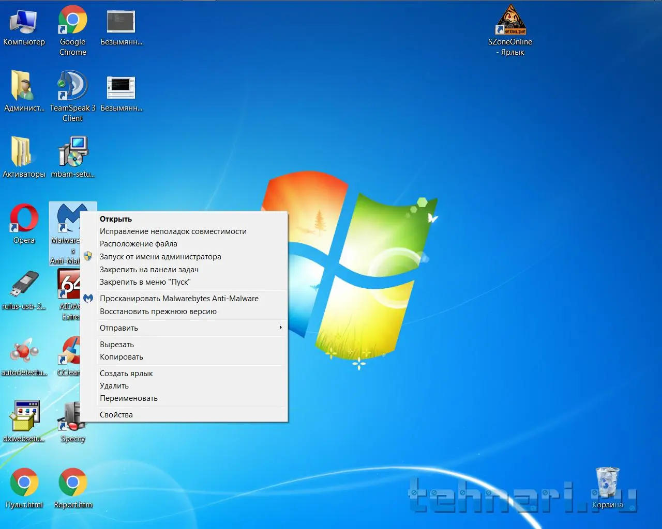
Task: Expand the Отправить submenu arrow
Action: (280, 328)
